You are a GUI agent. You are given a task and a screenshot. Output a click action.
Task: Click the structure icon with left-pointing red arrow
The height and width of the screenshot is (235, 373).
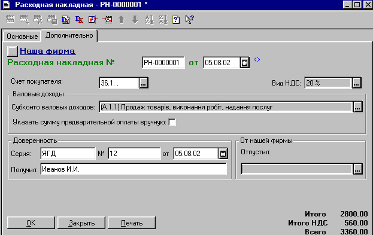click(93, 20)
